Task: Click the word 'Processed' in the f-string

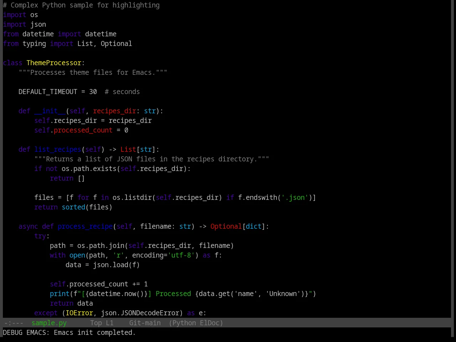Action: click(173, 294)
